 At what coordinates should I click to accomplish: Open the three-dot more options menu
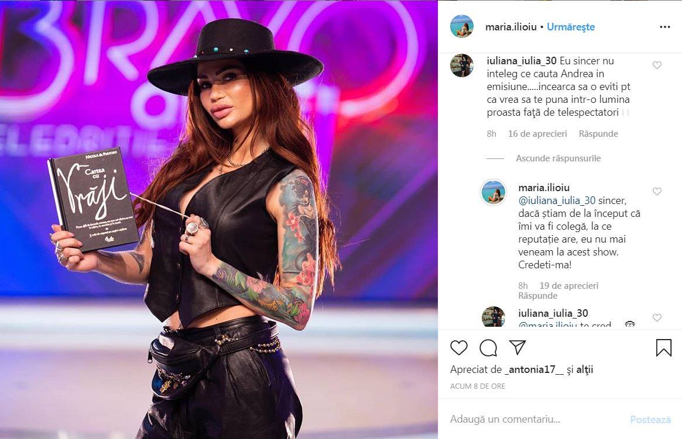pyautogui.click(x=664, y=27)
